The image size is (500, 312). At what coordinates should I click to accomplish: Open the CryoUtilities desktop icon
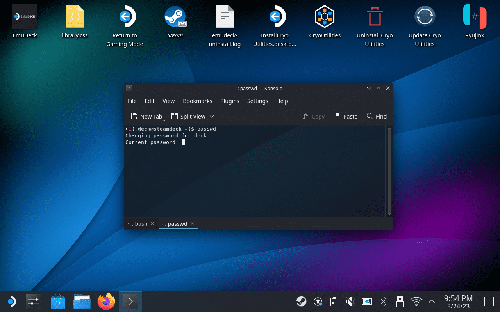325,17
